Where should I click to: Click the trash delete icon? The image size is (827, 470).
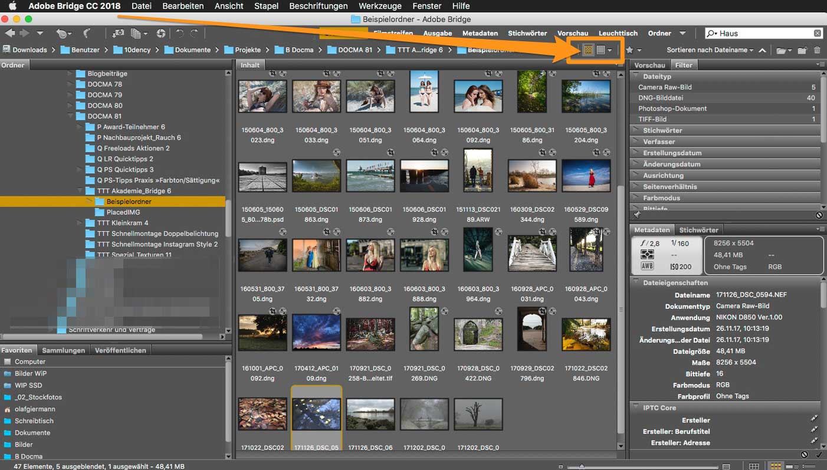pyautogui.click(x=817, y=51)
